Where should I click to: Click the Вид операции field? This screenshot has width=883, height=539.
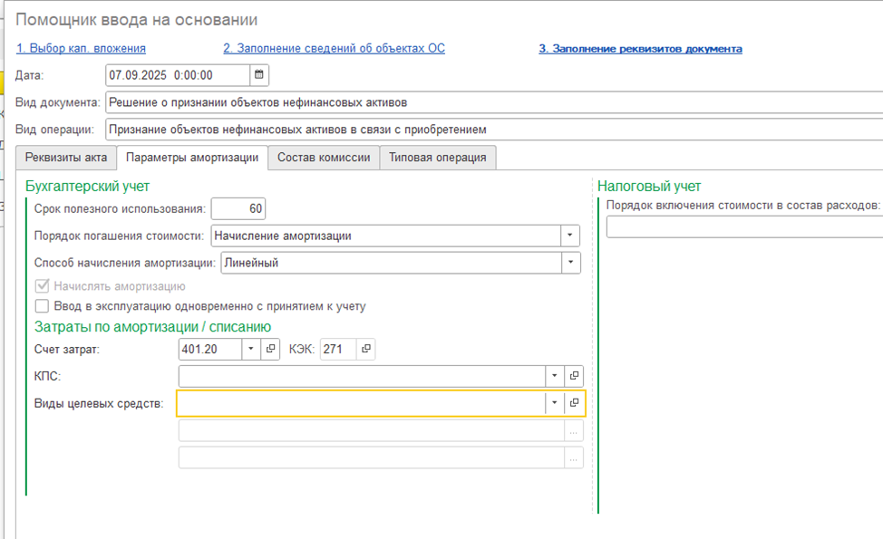coord(494,130)
